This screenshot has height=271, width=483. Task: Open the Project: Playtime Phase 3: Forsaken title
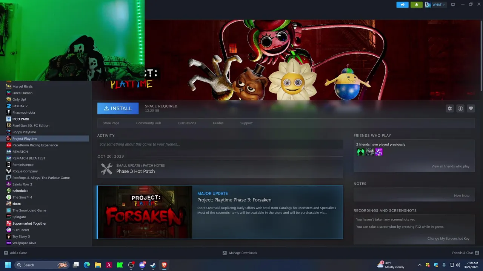click(234, 200)
